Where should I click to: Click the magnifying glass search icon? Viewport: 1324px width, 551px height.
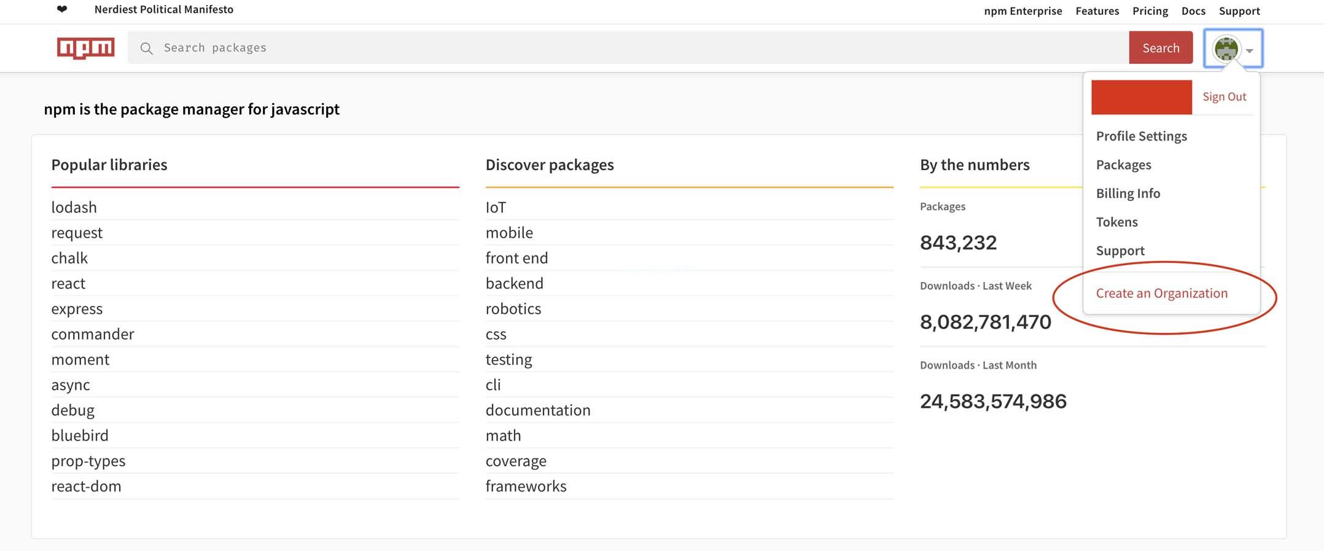(x=146, y=49)
